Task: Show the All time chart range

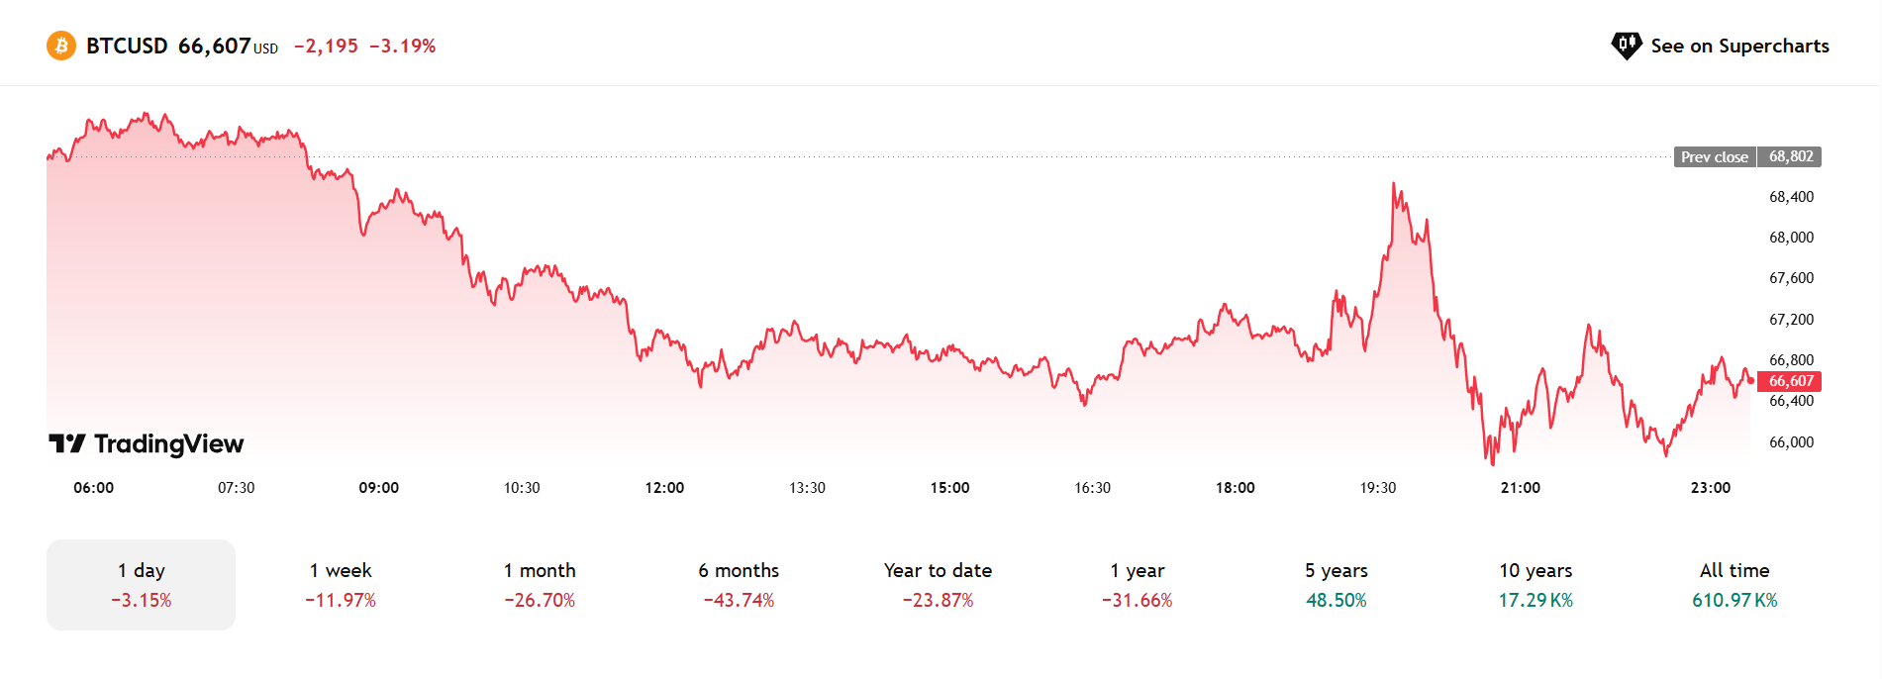Action: [x=1734, y=584]
